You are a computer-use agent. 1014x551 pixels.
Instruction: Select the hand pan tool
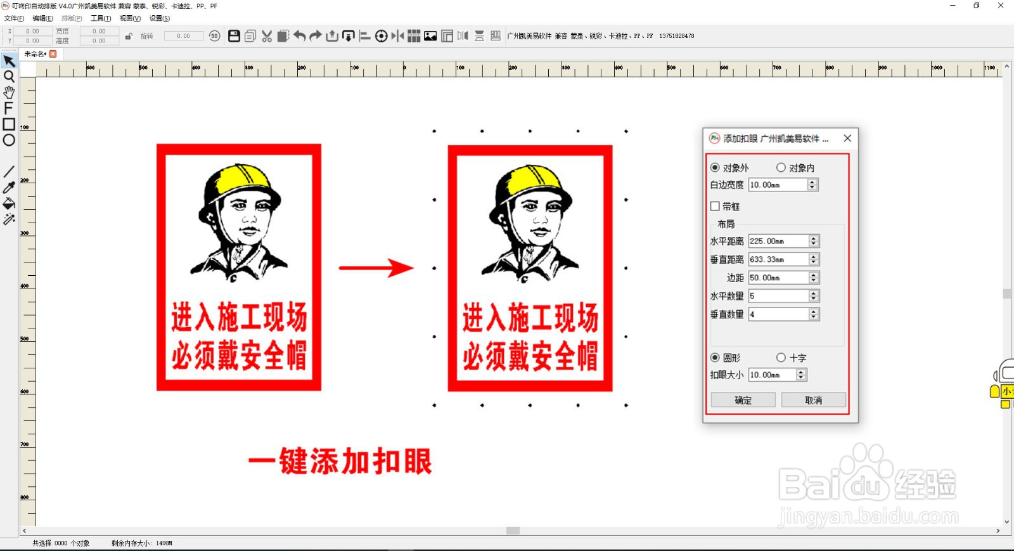(x=9, y=93)
